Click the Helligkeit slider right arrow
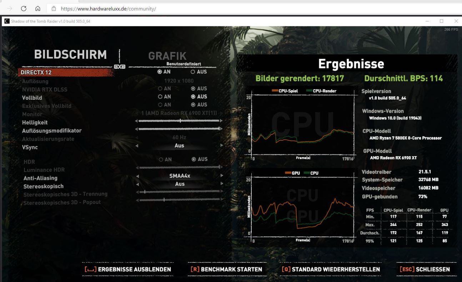 (x=221, y=121)
